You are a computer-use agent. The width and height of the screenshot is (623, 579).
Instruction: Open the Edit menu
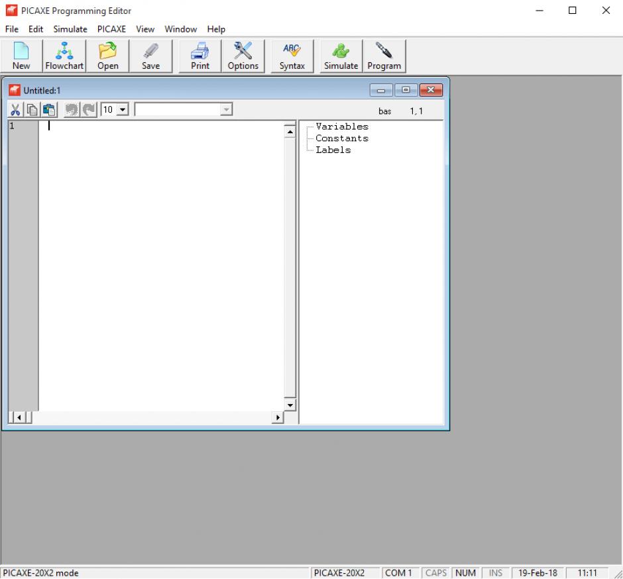36,29
